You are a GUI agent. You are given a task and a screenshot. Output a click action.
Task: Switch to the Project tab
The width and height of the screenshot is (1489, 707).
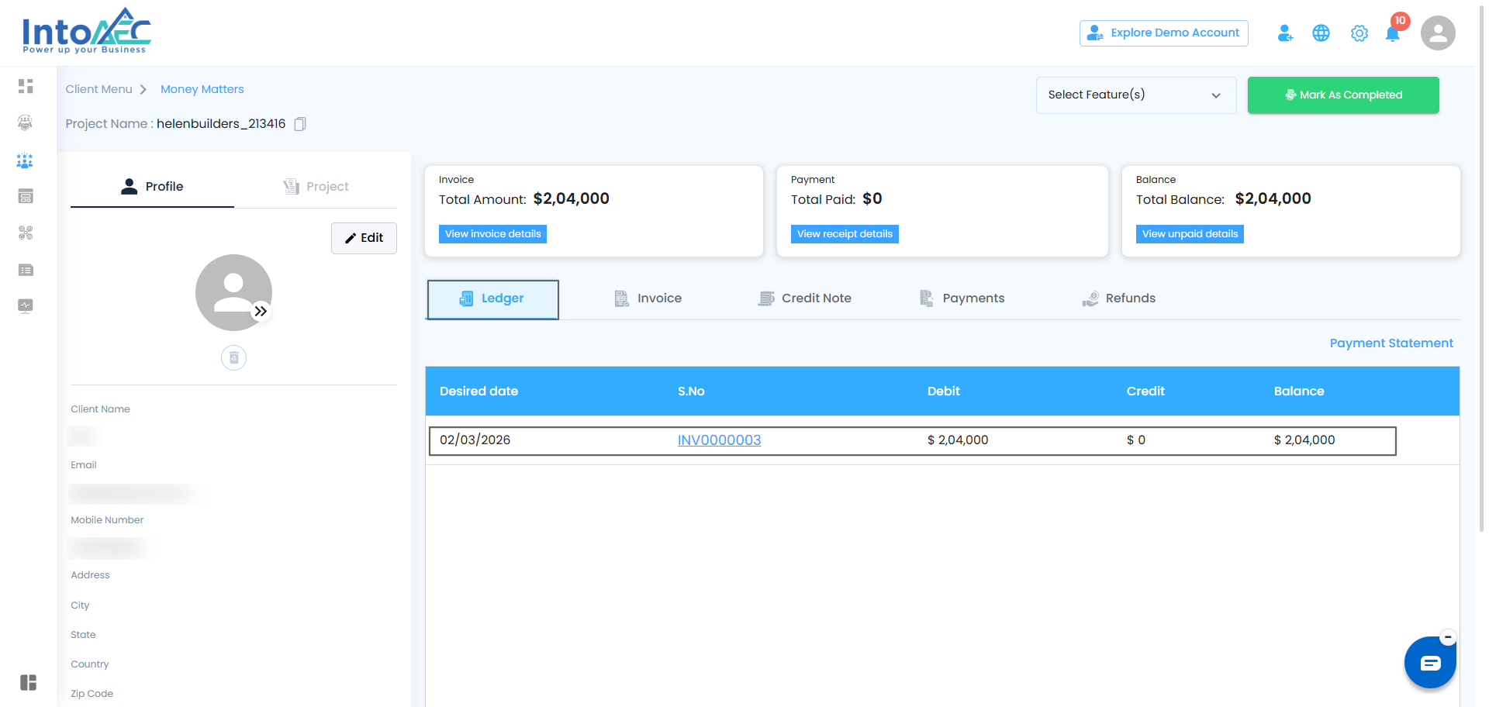[316, 187]
